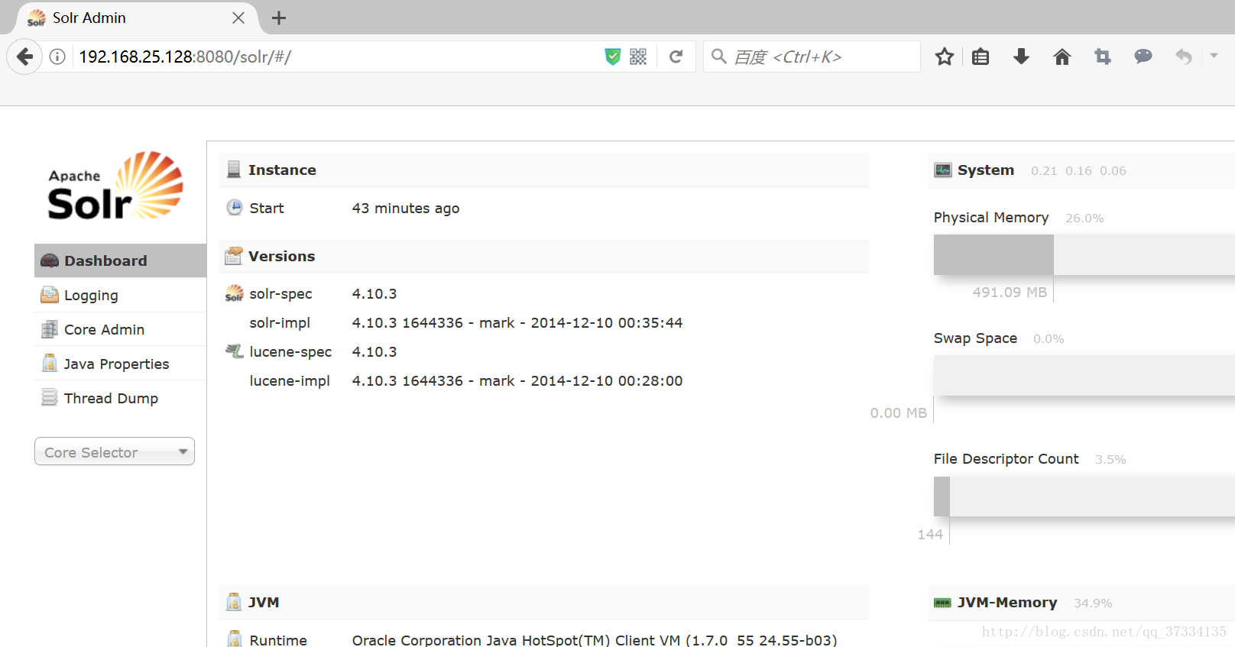Open Dashboard in the sidebar
This screenshot has height=647, width=1235.
click(120, 260)
